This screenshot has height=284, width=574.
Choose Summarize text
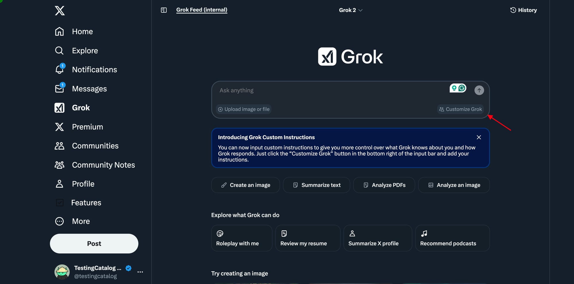click(x=316, y=185)
